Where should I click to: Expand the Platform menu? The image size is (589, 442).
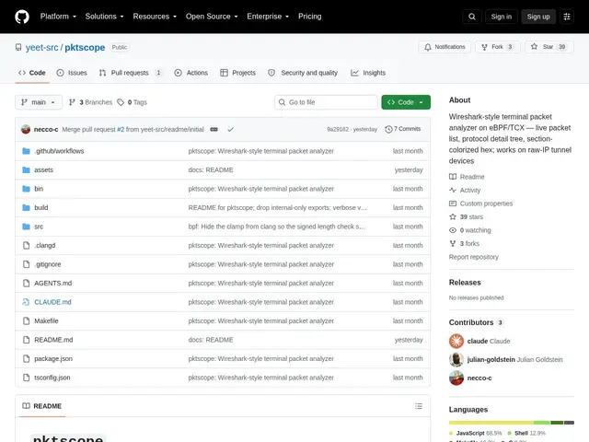58,17
